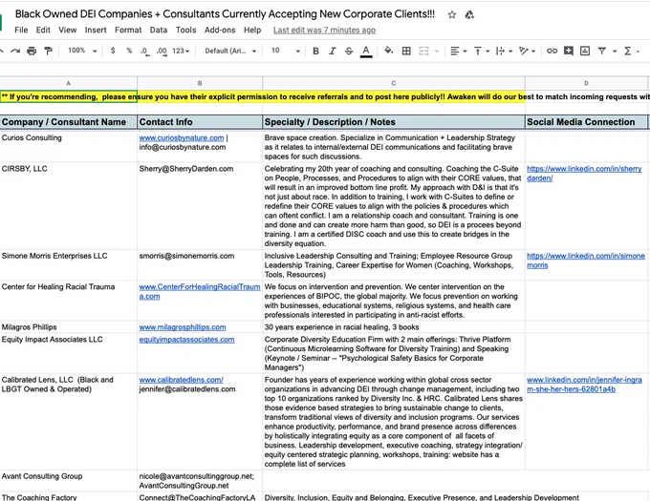The height and width of the screenshot is (501, 650).
Task: Format as currency with dollar icon
Action: [x=113, y=51]
